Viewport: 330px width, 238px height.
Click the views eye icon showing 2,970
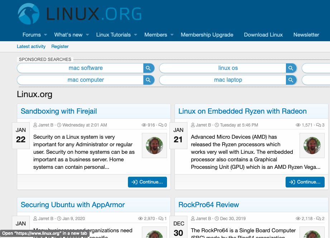coord(140,219)
